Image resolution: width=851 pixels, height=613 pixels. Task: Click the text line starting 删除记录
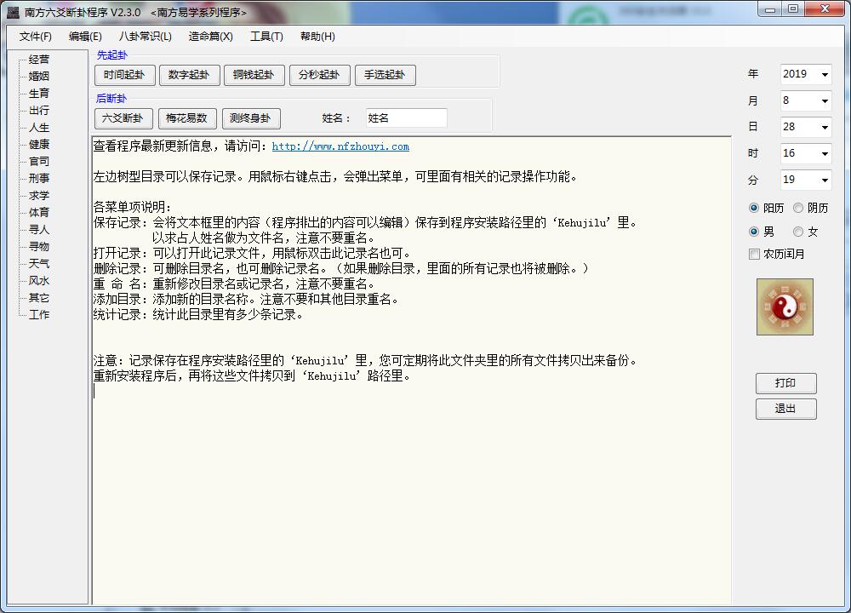click(x=340, y=268)
